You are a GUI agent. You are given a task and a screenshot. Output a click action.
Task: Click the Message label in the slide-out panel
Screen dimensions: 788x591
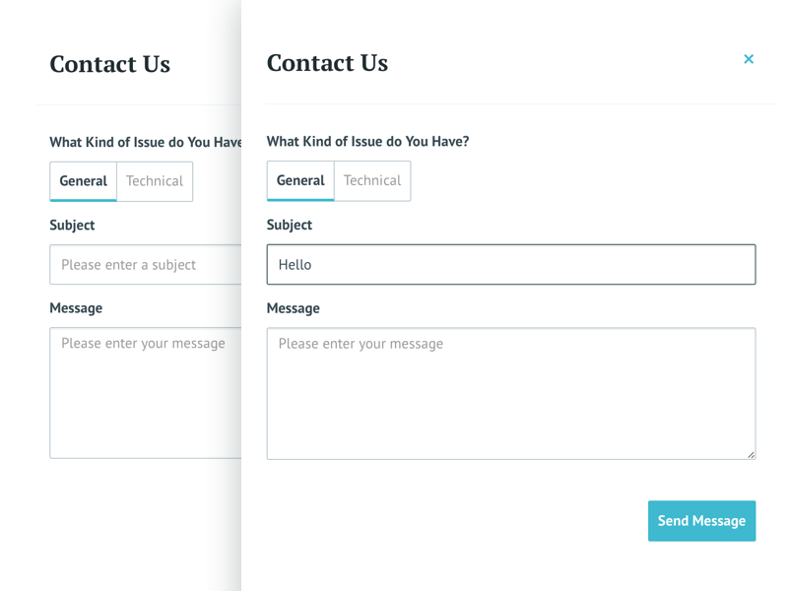[294, 308]
